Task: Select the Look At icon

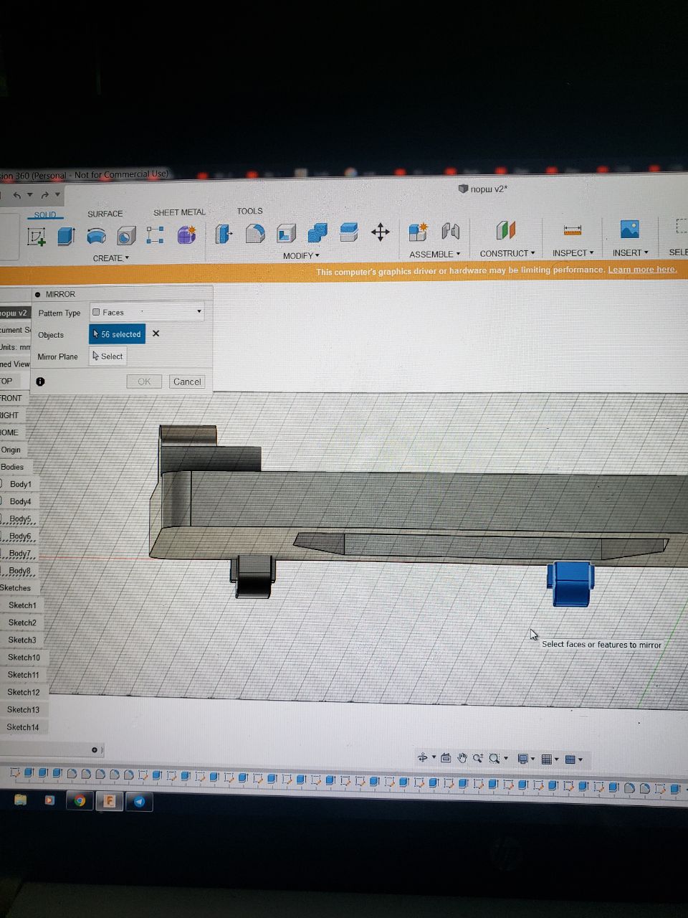Action: tap(446, 757)
